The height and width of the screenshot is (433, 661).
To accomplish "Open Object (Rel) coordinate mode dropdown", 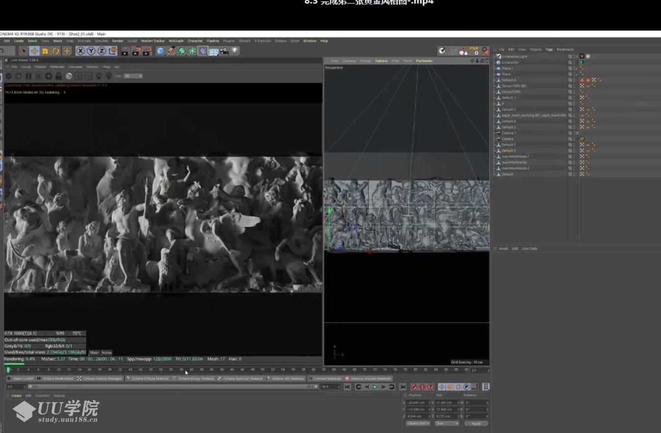I will pos(418,424).
